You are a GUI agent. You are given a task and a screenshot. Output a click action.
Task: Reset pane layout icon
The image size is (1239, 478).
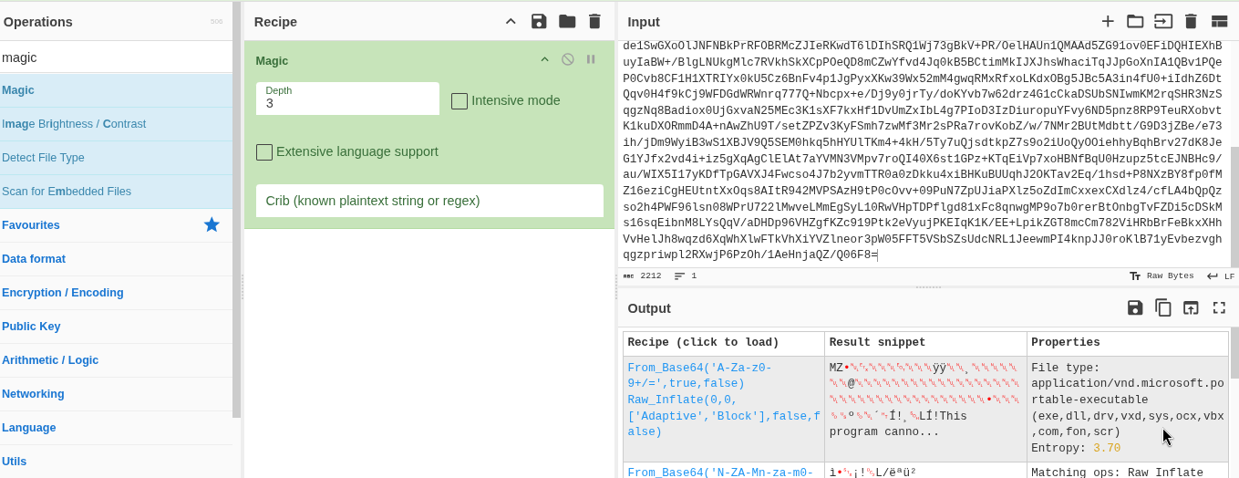pyautogui.click(x=1219, y=21)
